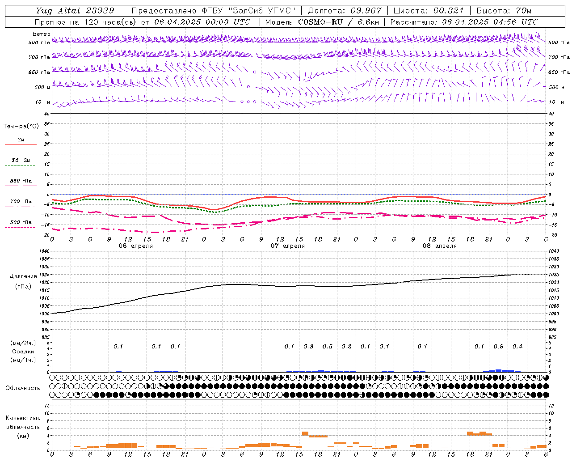Click the Давление pressure chart title
The width and height of the screenshot is (572, 458).
pos(23,276)
